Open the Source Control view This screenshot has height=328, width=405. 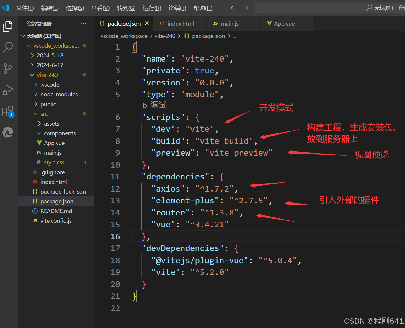pyautogui.click(x=8, y=68)
